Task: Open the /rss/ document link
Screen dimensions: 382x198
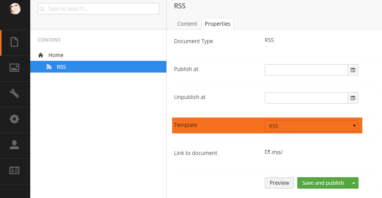Action: (276, 152)
